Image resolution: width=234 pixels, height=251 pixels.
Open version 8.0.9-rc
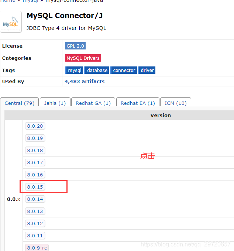(37, 248)
